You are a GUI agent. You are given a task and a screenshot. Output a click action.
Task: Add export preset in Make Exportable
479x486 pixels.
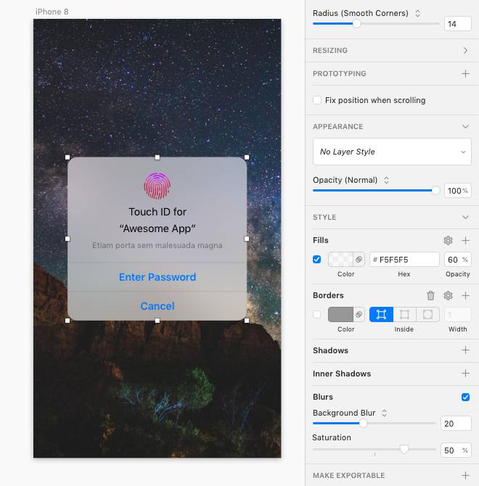point(465,475)
